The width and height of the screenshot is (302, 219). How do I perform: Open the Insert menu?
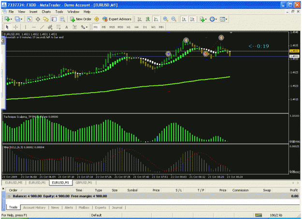pos(33,12)
